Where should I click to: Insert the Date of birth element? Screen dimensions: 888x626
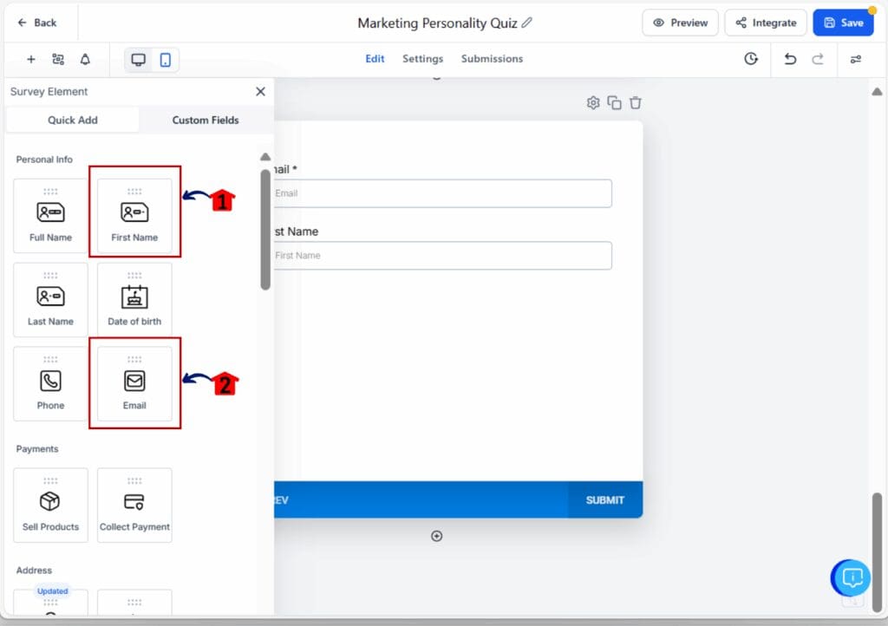[x=134, y=299]
